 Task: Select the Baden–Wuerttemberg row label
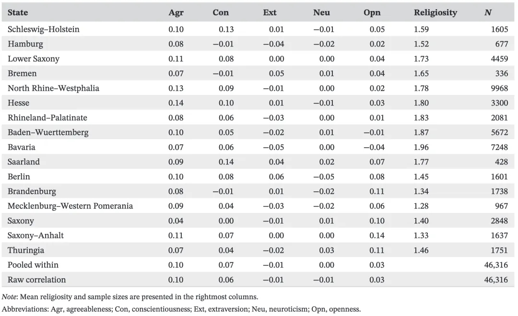coord(48,132)
